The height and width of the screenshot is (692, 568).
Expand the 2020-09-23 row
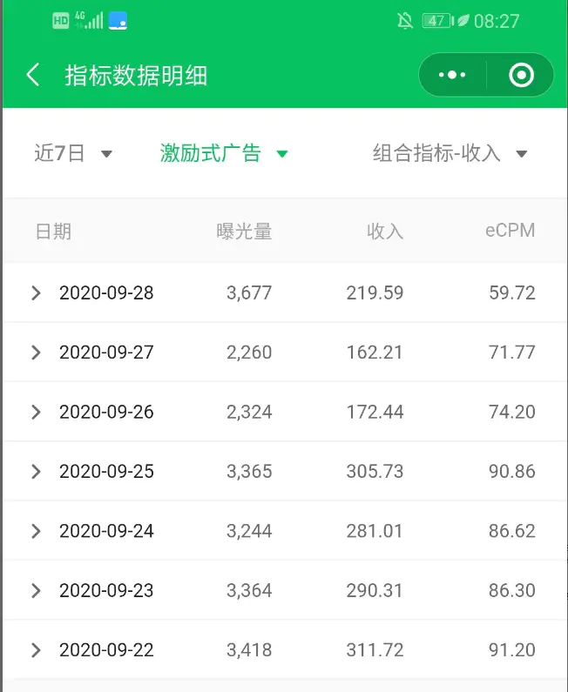coord(36,590)
